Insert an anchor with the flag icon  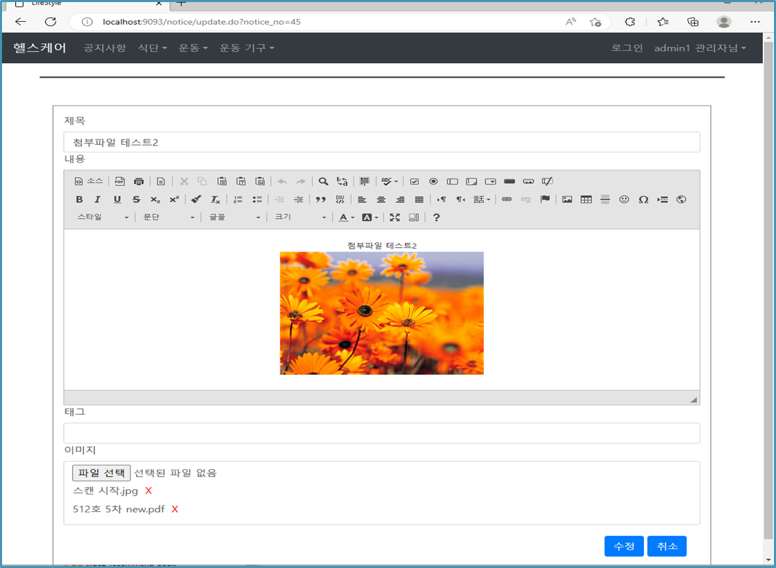click(x=545, y=199)
